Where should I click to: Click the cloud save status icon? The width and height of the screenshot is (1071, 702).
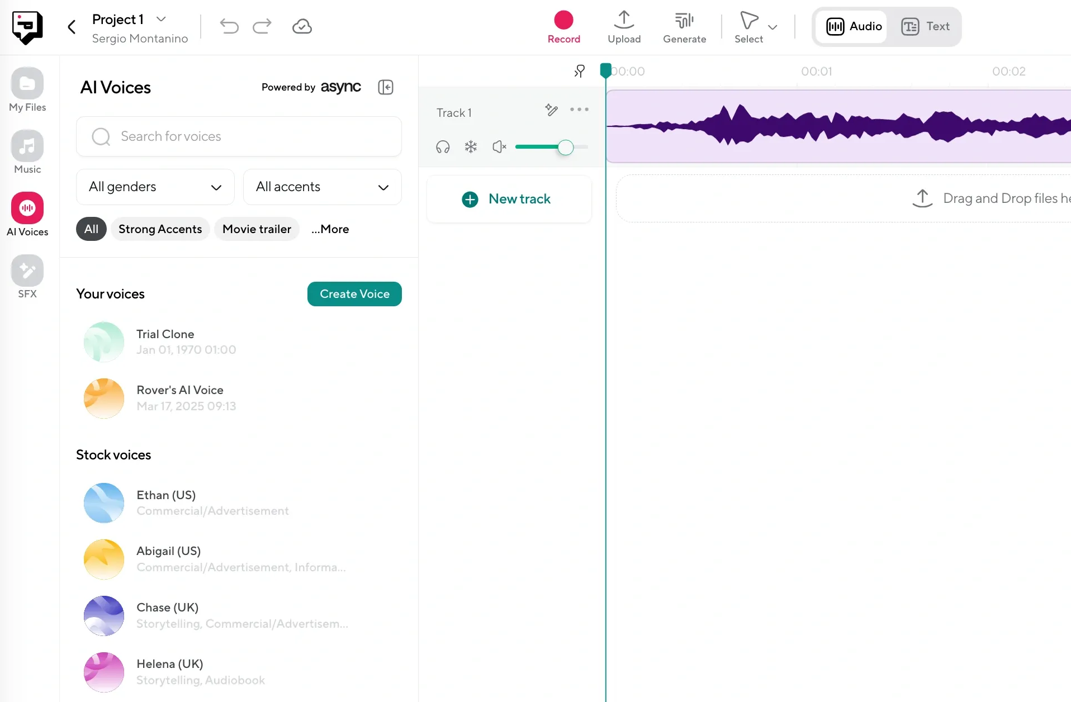click(302, 26)
